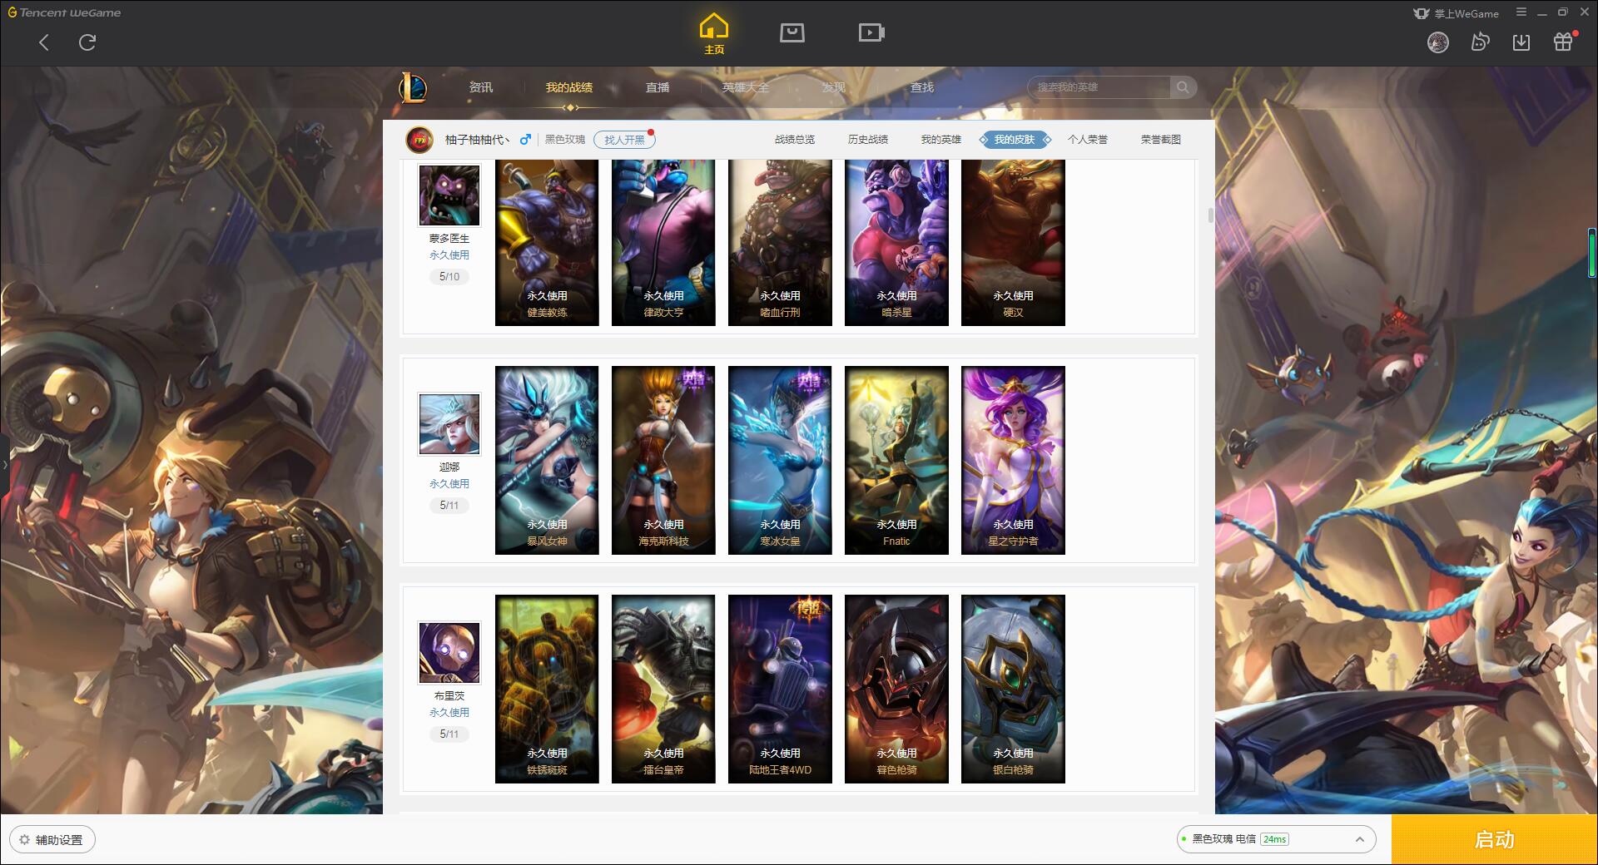
Task: Open the 英雄大全 tab
Action: coord(746,87)
